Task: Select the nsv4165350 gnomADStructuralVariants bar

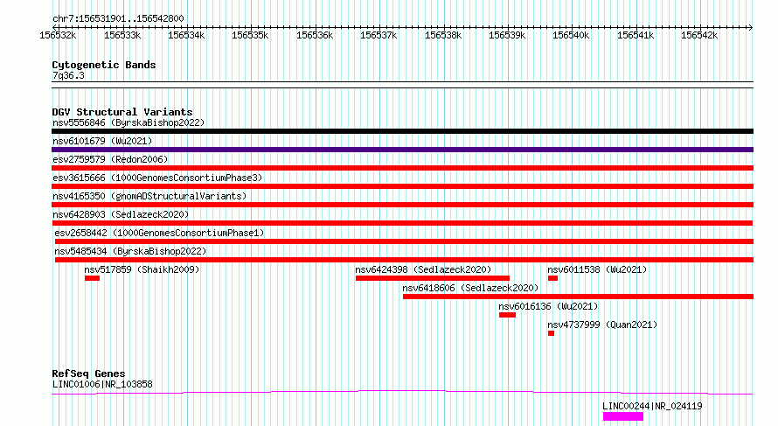Action: (x=402, y=205)
